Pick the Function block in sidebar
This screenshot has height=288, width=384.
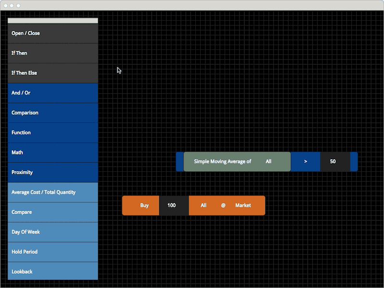(x=53, y=132)
